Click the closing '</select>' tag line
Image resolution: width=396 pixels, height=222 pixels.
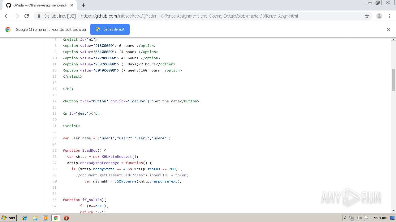point(72,76)
